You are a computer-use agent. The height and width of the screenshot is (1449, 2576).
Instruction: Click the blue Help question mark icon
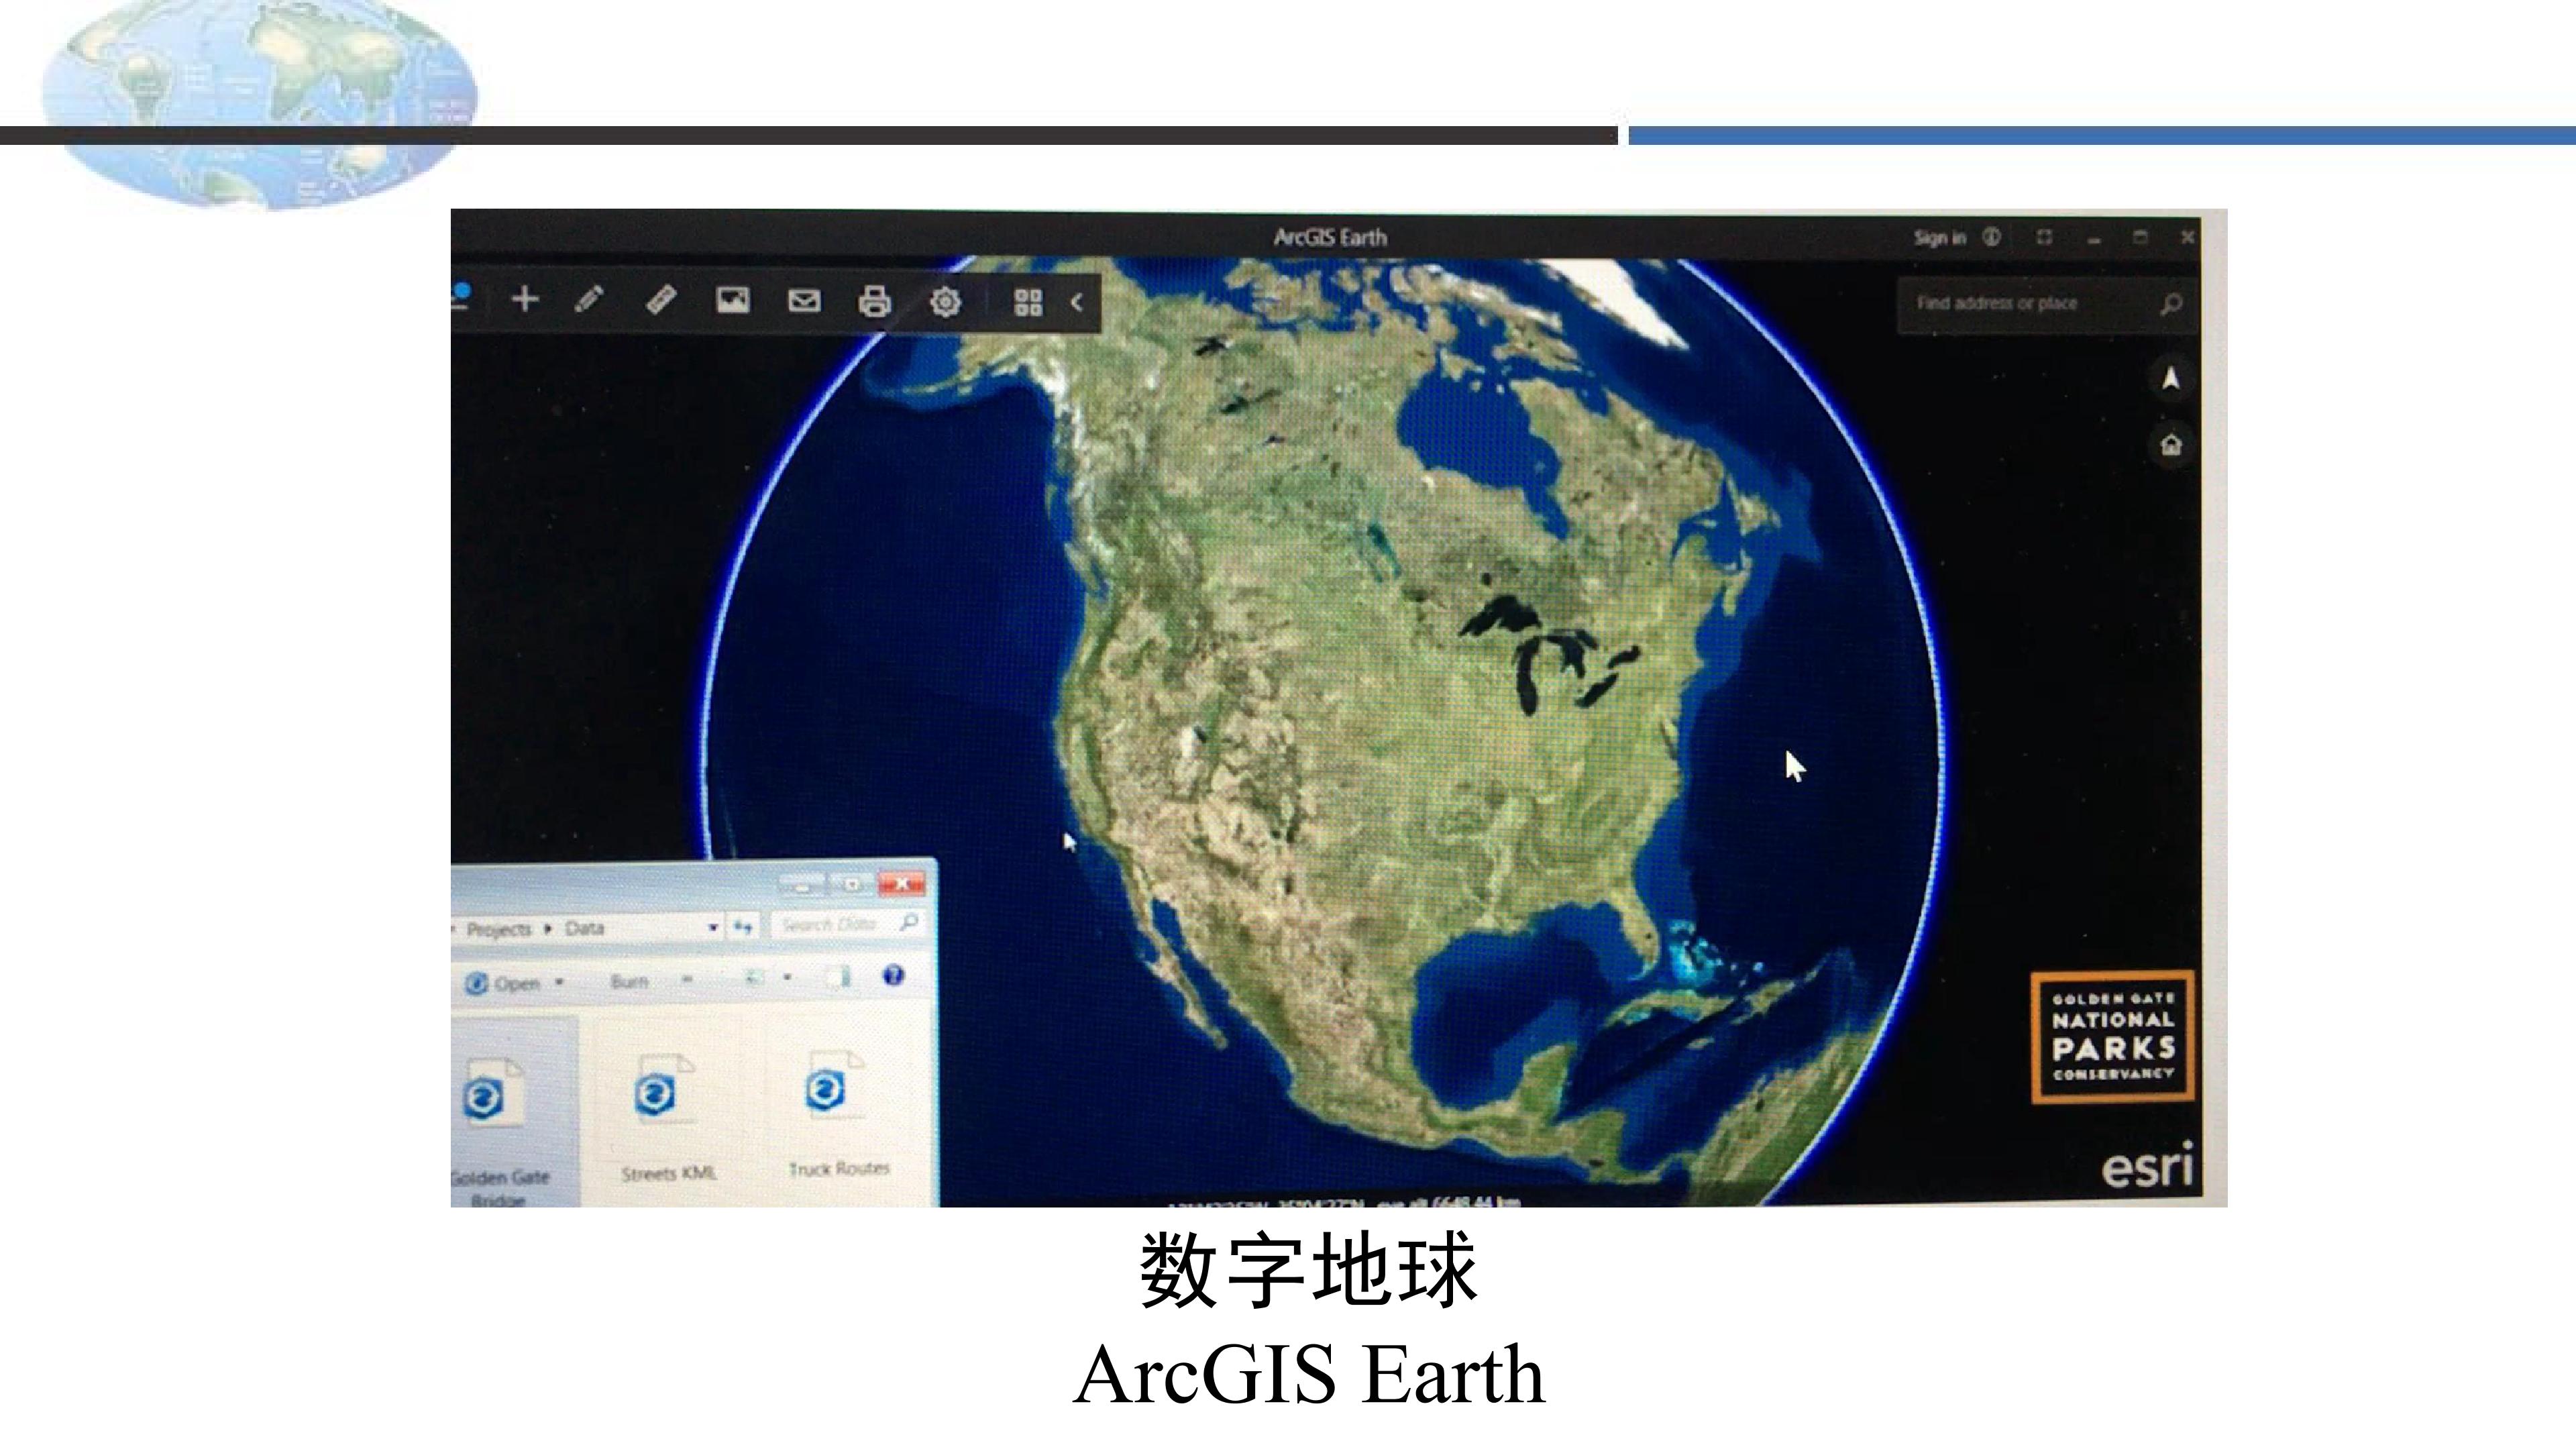(893, 975)
